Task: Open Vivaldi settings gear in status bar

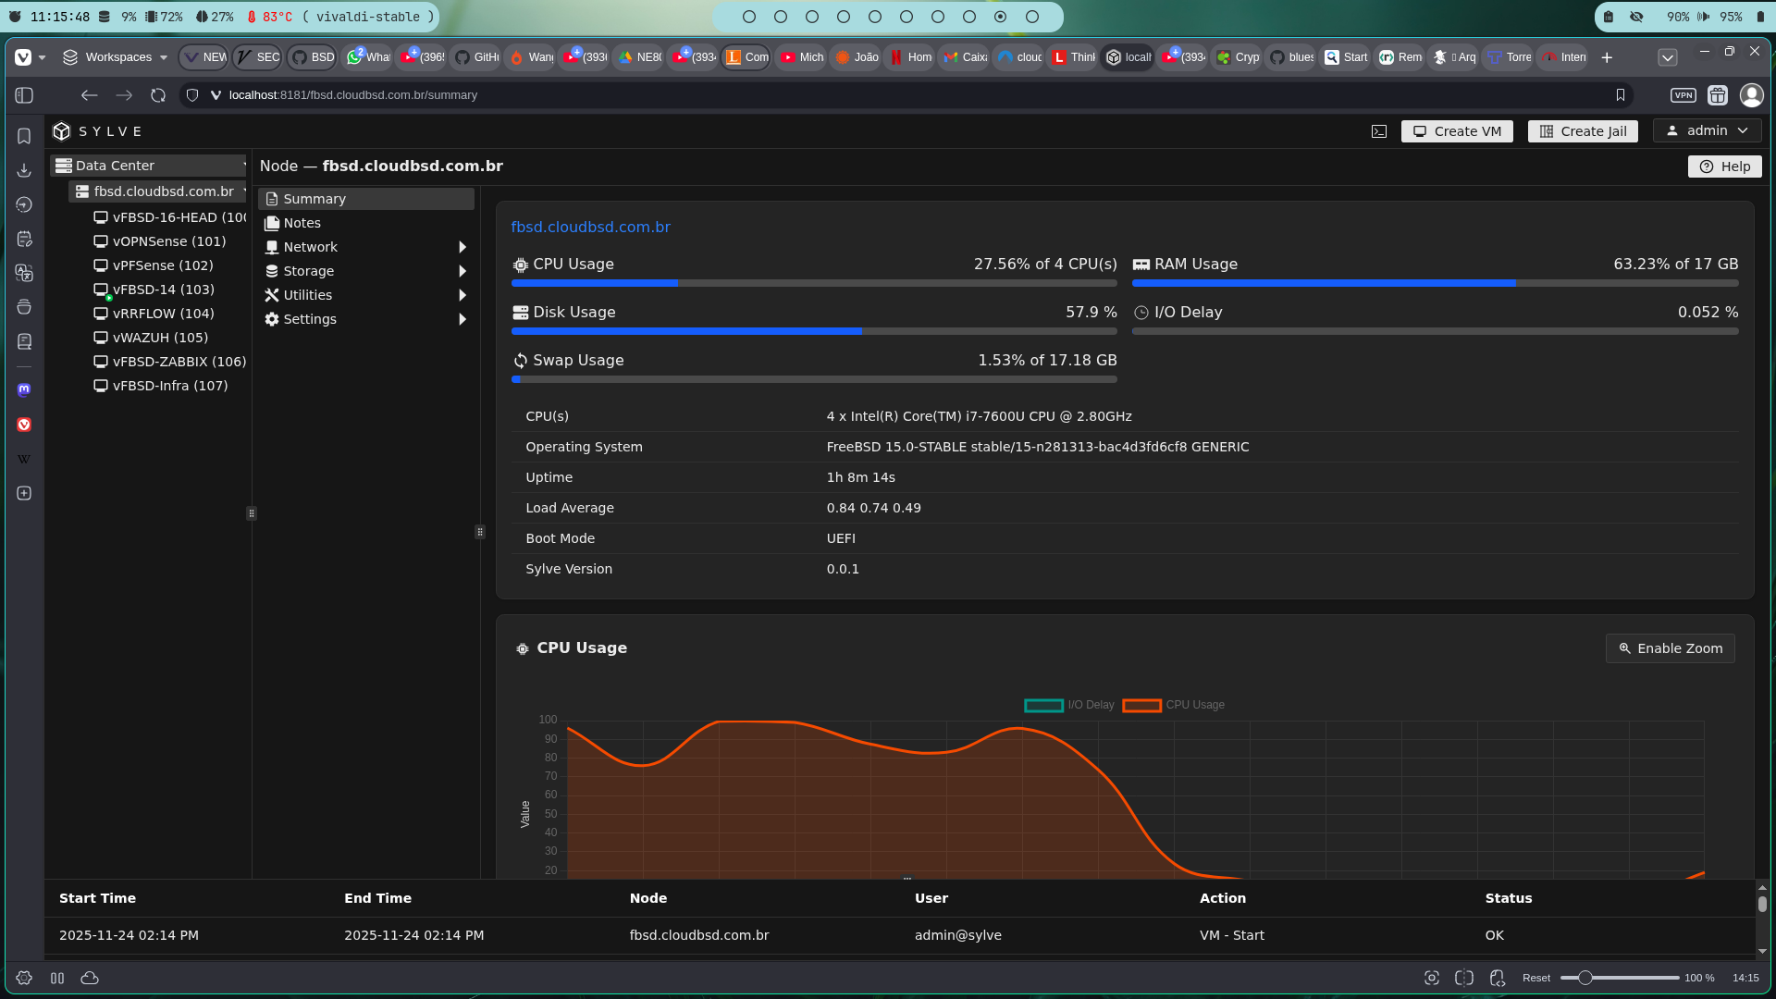Action: tap(24, 978)
